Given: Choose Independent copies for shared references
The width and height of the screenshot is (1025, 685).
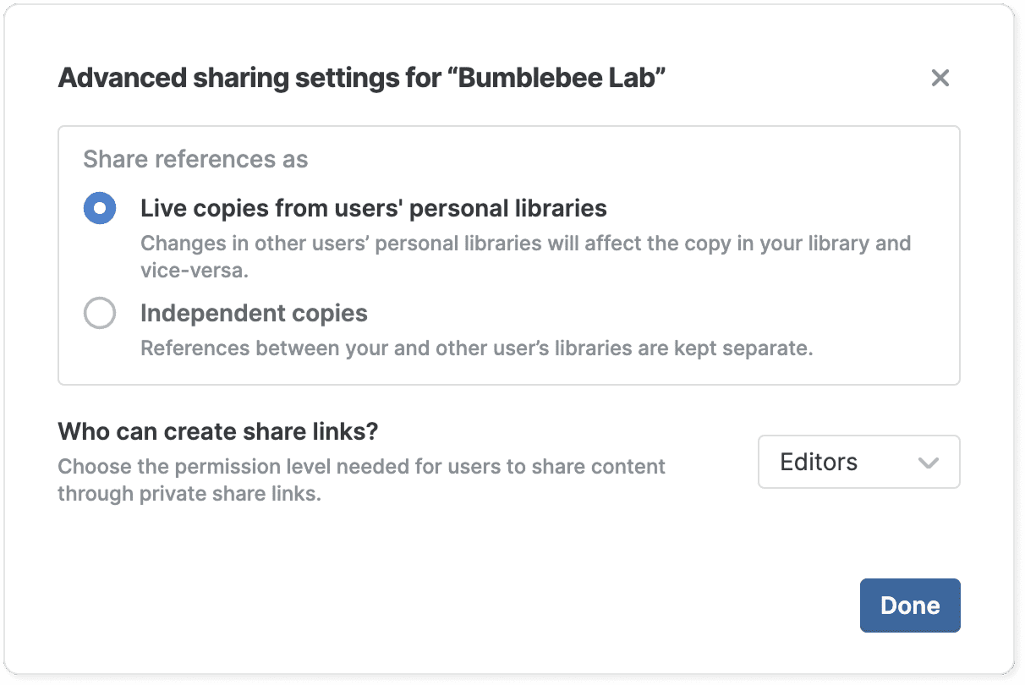Looking at the screenshot, I should (x=100, y=312).
